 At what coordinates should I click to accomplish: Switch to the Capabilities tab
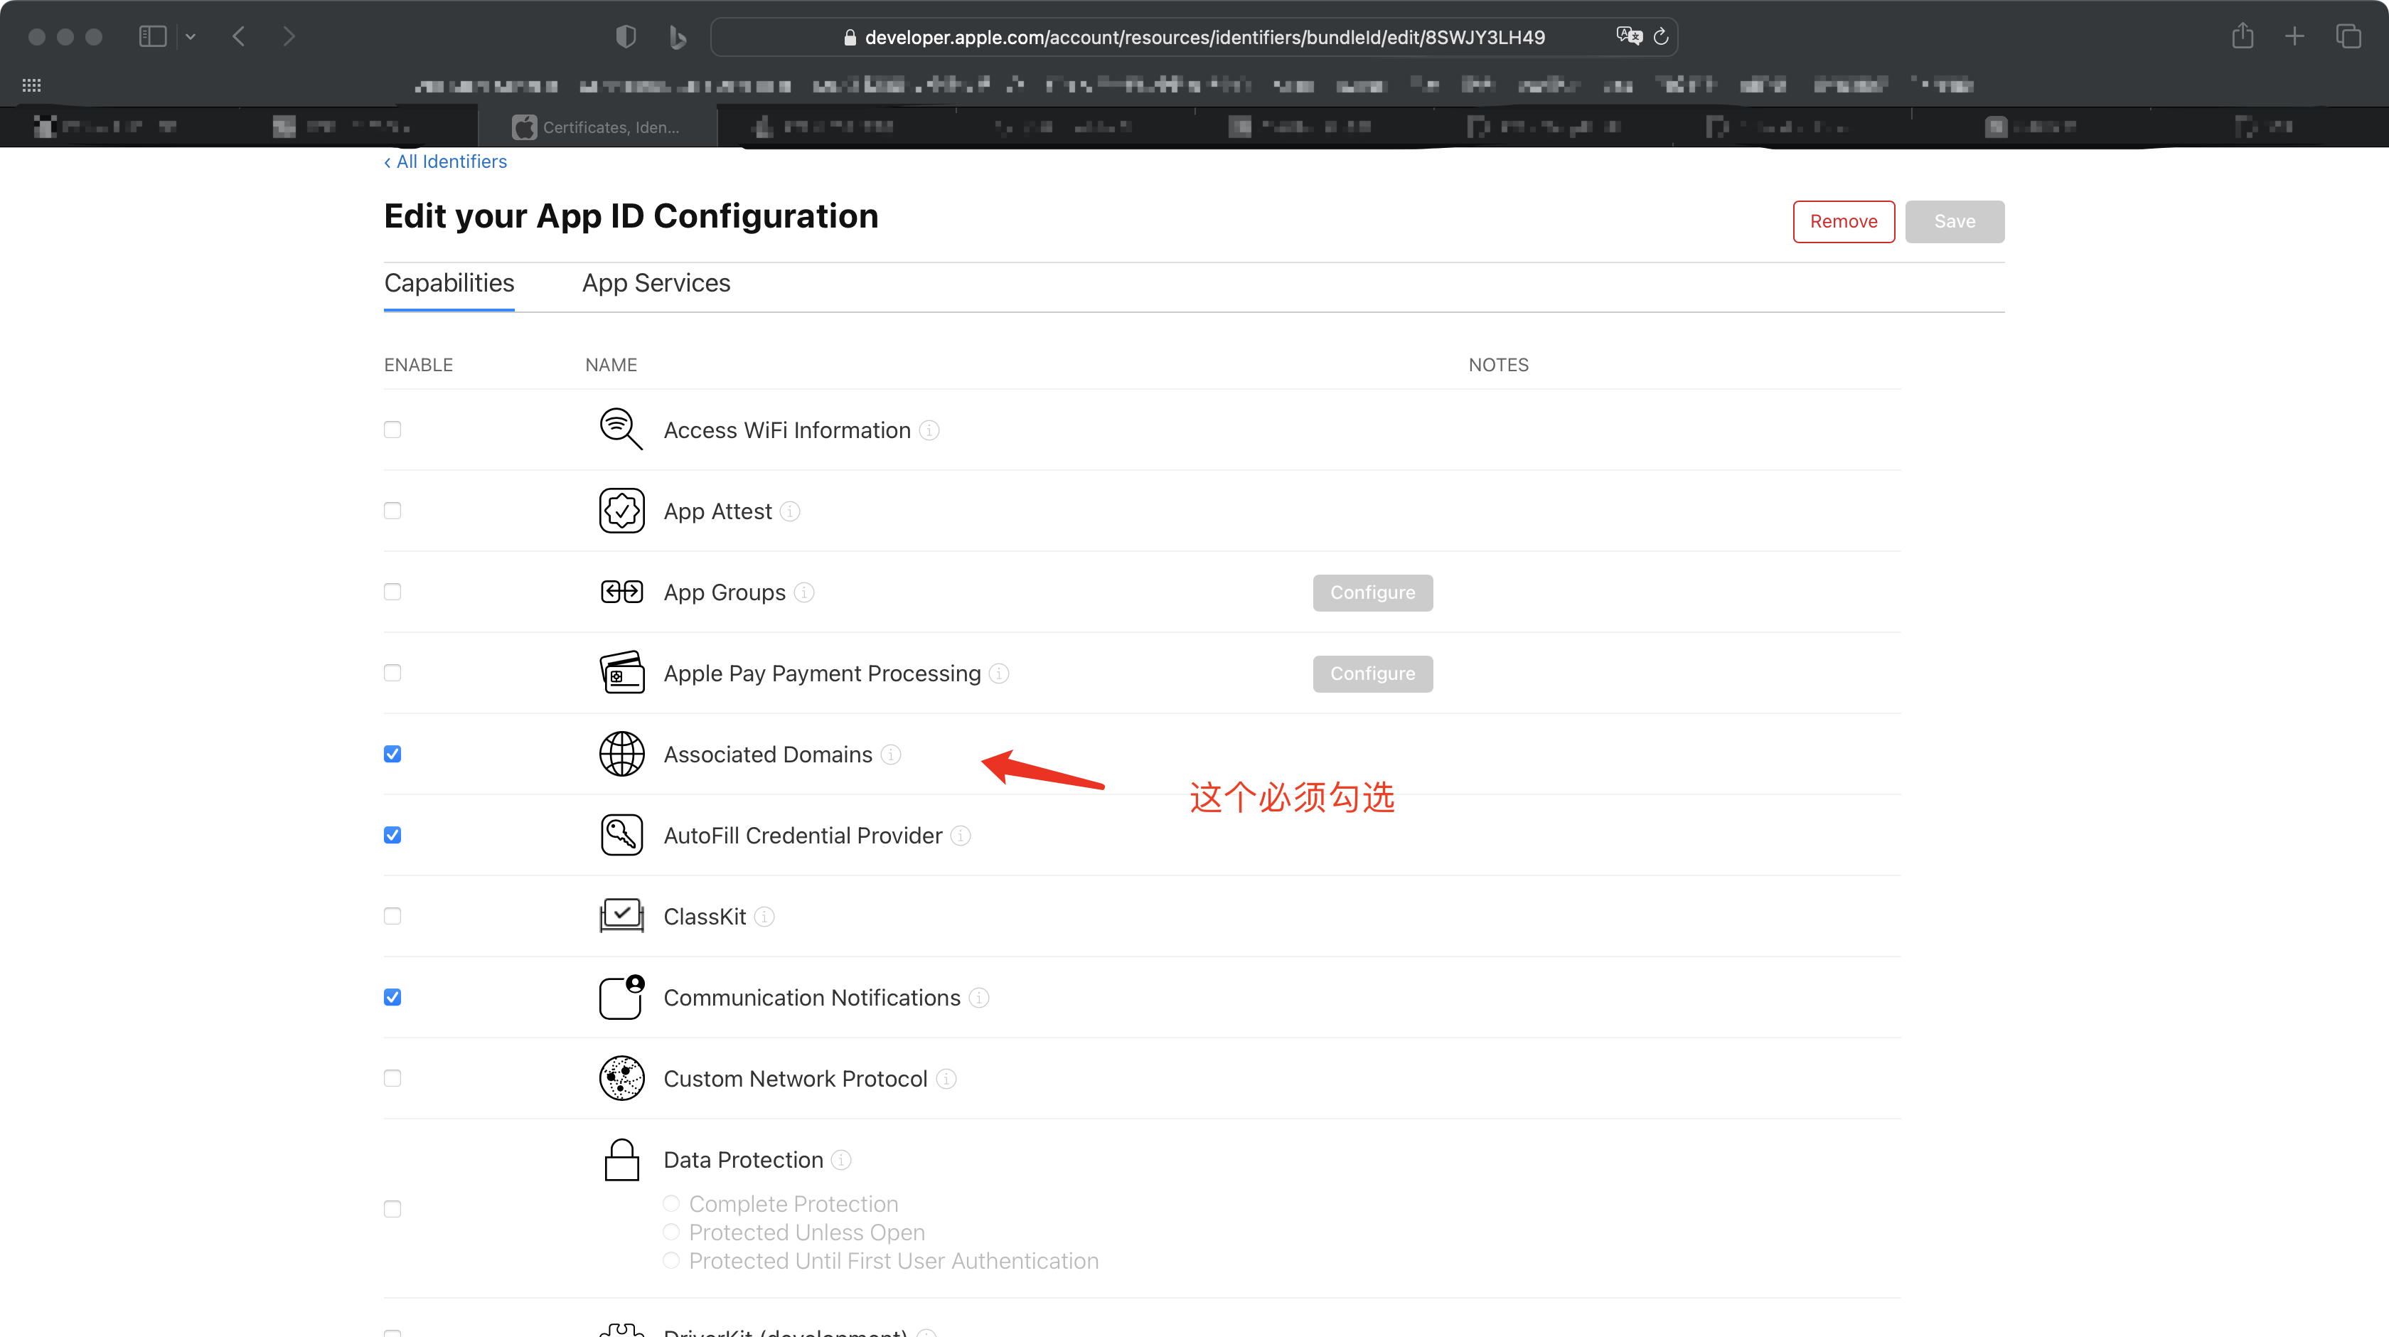tap(449, 283)
